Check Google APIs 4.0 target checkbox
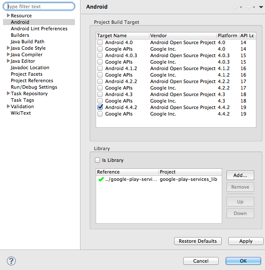The image size is (265, 270). [x=100, y=49]
